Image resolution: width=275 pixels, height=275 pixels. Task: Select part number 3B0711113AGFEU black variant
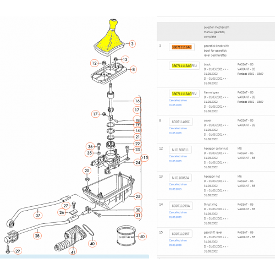(x=184, y=66)
